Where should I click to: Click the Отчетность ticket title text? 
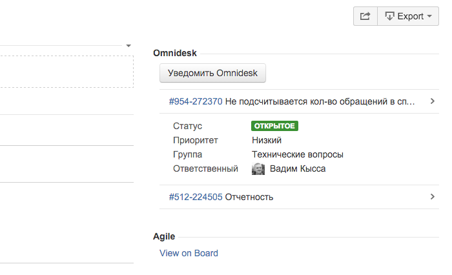(249, 197)
